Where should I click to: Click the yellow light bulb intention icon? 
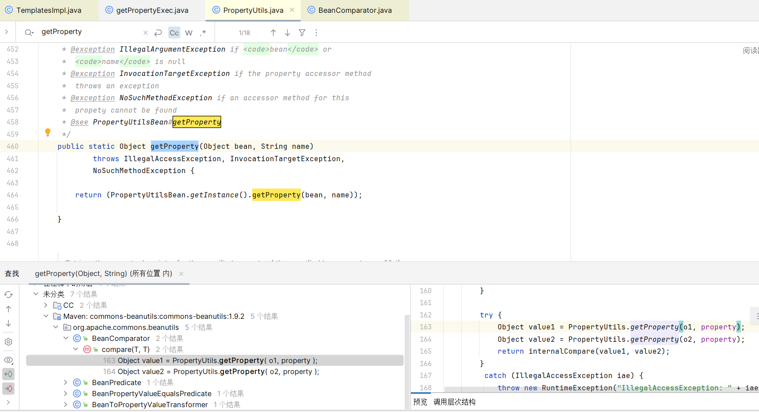tap(48, 132)
